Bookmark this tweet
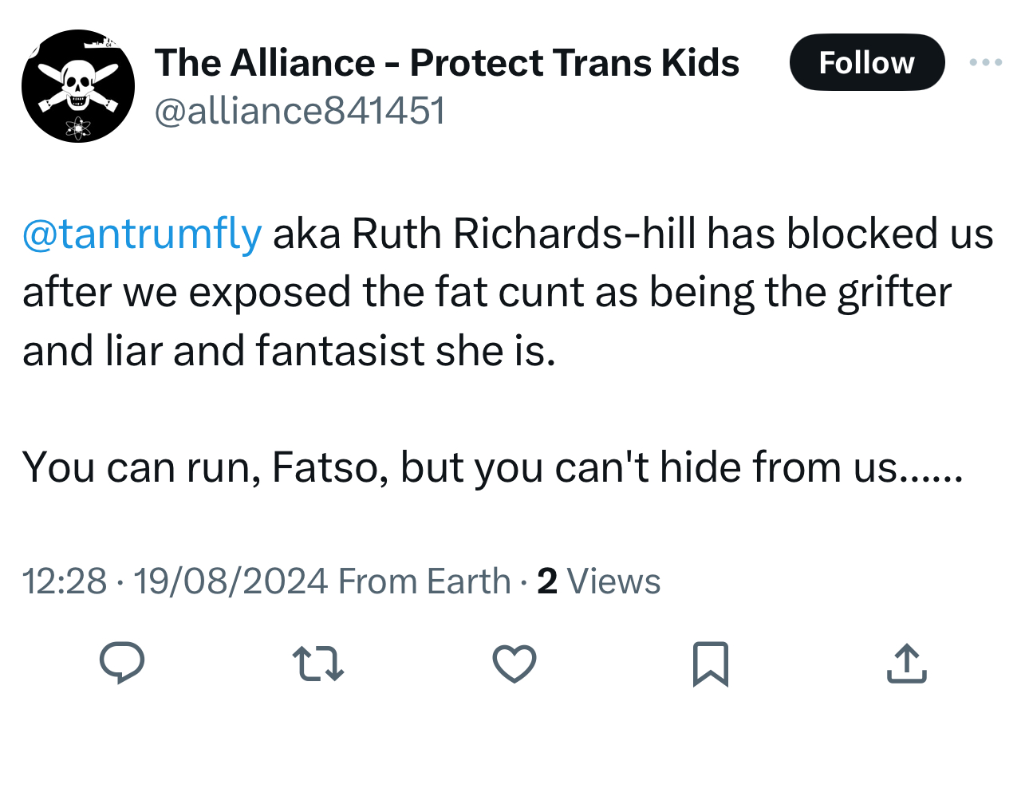The width and height of the screenshot is (1029, 788). pyautogui.click(x=710, y=664)
